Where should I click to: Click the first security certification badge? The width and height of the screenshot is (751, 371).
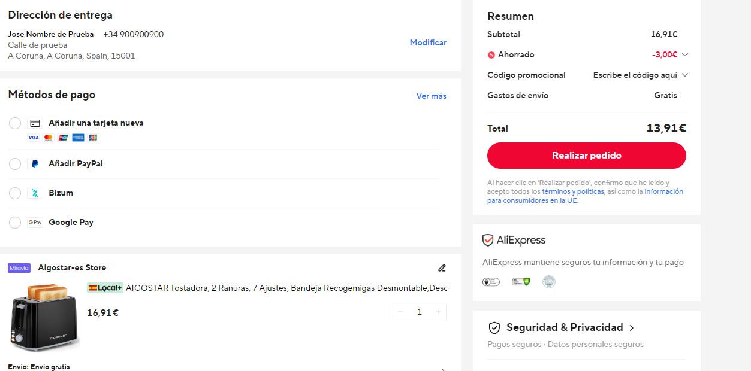tap(491, 282)
